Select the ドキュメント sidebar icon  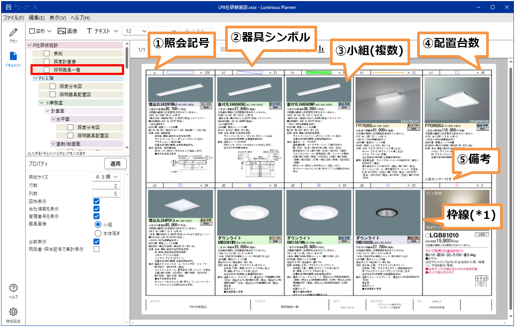tap(13, 58)
